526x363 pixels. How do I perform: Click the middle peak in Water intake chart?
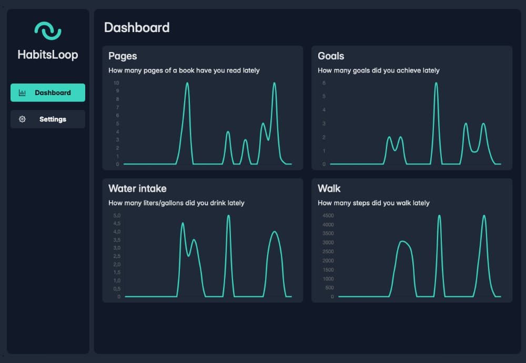(228, 216)
